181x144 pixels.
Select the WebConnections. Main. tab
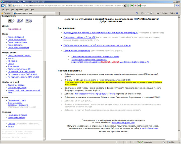click(x=34, y=13)
